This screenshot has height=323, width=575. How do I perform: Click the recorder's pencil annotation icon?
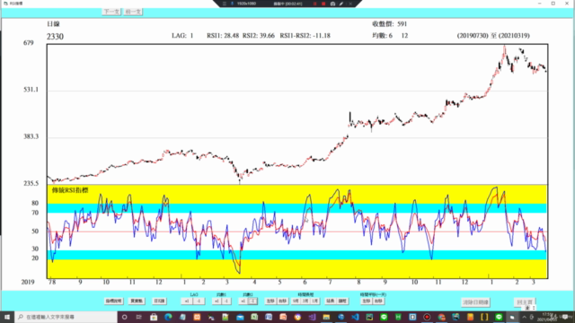341,4
